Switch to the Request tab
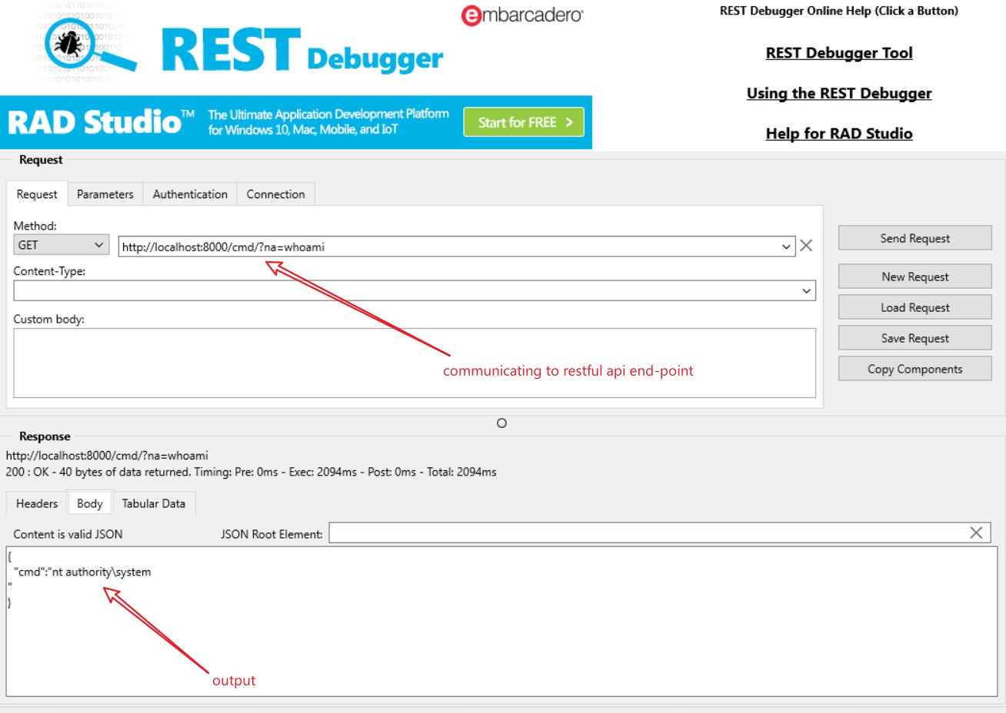 (37, 194)
